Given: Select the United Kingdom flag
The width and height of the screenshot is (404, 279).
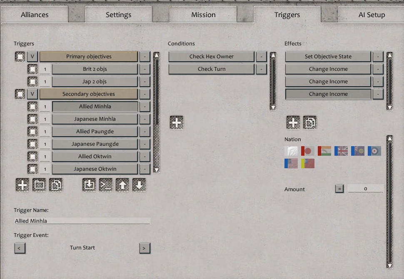Looking at the screenshot, I should 341,151.
